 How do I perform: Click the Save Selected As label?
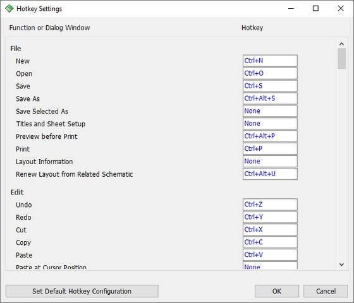click(x=42, y=111)
